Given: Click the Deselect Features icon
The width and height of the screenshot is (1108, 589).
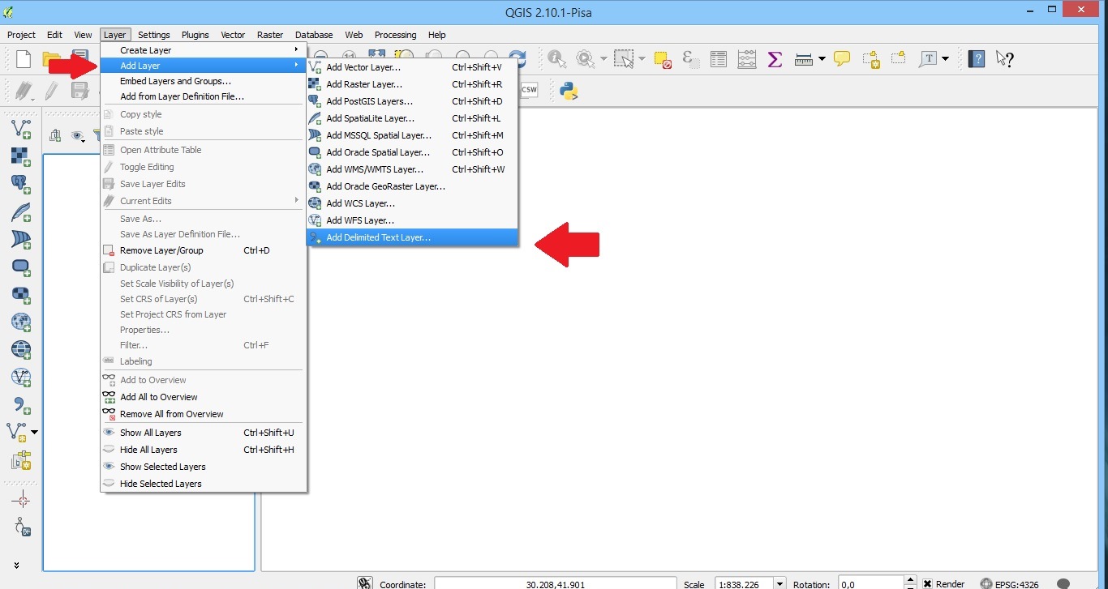Looking at the screenshot, I should (x=663, y=59).
